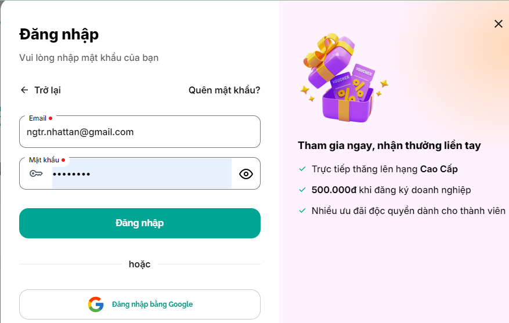Click the Google logo icon
The height and width of the screenshot is (323, 509).
click(x=96, y=304)
